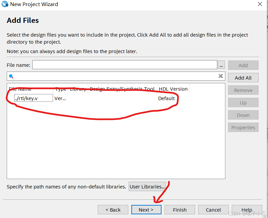This screenshot has width=268, height=218.
Task: Close the New Project Wizard window
Action: point(260,4)
